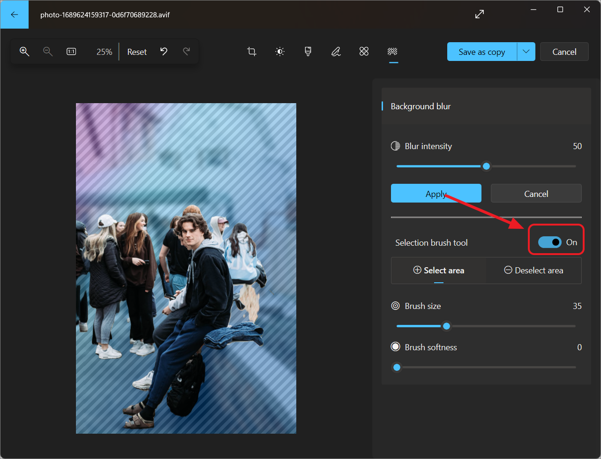Image resolution: width=601 pixels, height=459 pixels.
Task: Open the brightness Adjustment tool
Action: [x=280, y=52]
